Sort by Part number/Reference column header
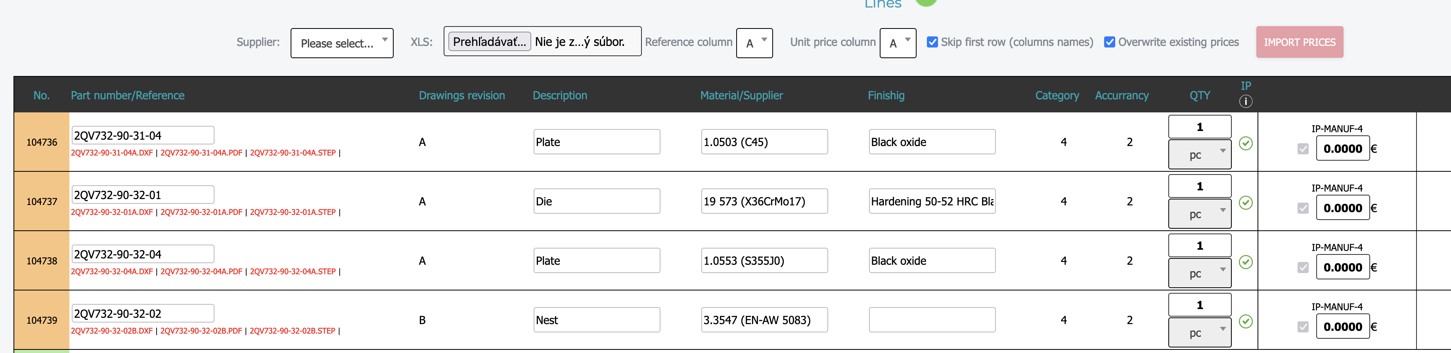Image resolution: width=1451 pixels, height=353 pixels. [127, 95]
